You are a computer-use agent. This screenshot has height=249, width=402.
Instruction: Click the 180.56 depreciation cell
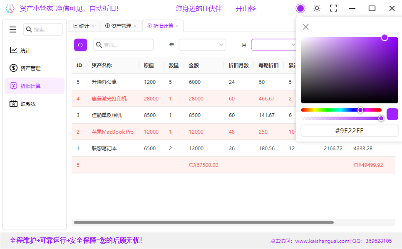pos(267,149)
